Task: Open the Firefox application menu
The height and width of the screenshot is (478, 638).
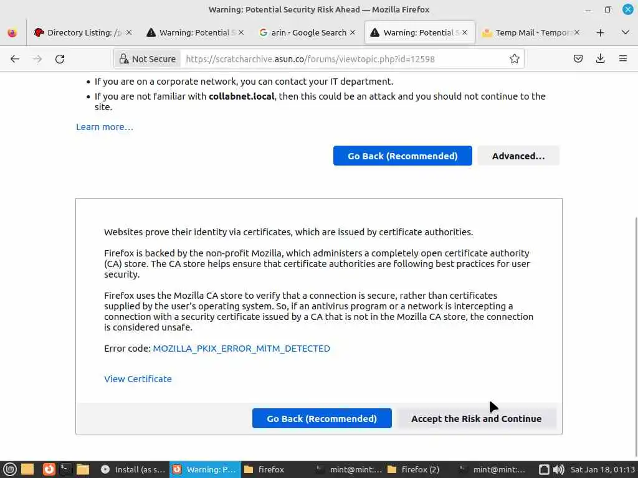Action: pos(622,59)
